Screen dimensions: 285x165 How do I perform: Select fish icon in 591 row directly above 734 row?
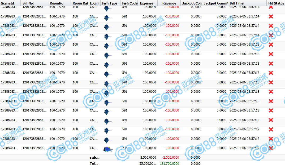click(x=107, y=140)
